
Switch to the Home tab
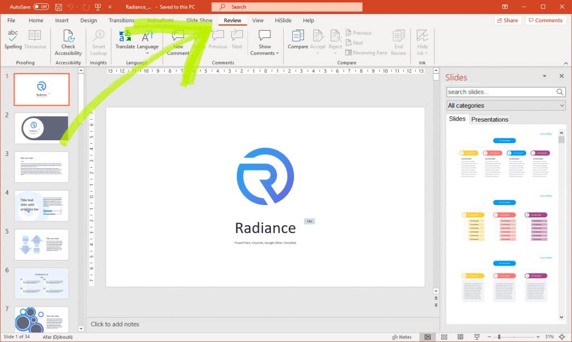36,21
